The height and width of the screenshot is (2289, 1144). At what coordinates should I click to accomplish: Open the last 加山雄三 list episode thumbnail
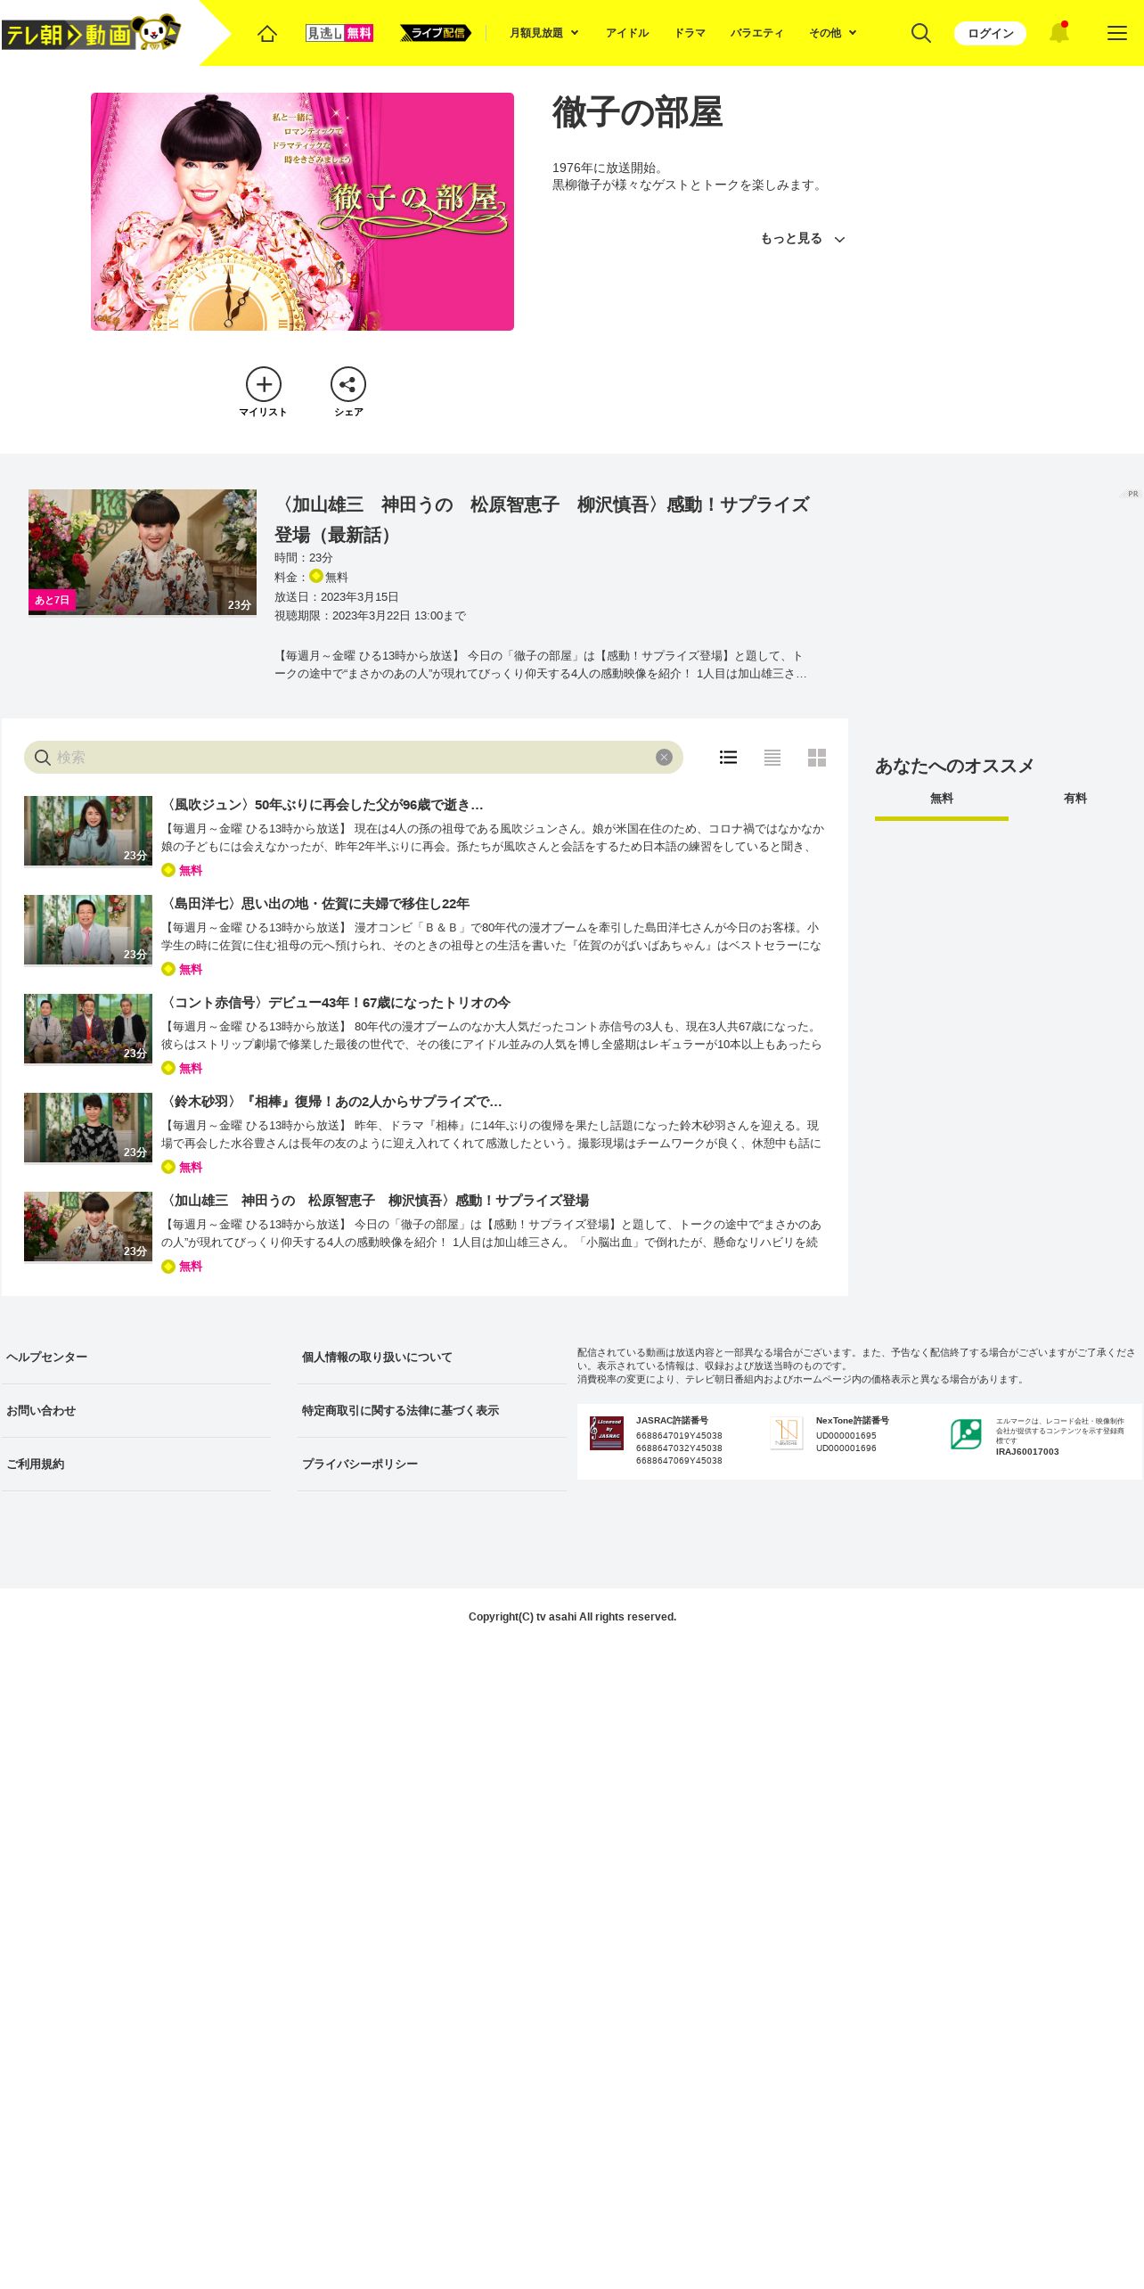pos(88,1227)
